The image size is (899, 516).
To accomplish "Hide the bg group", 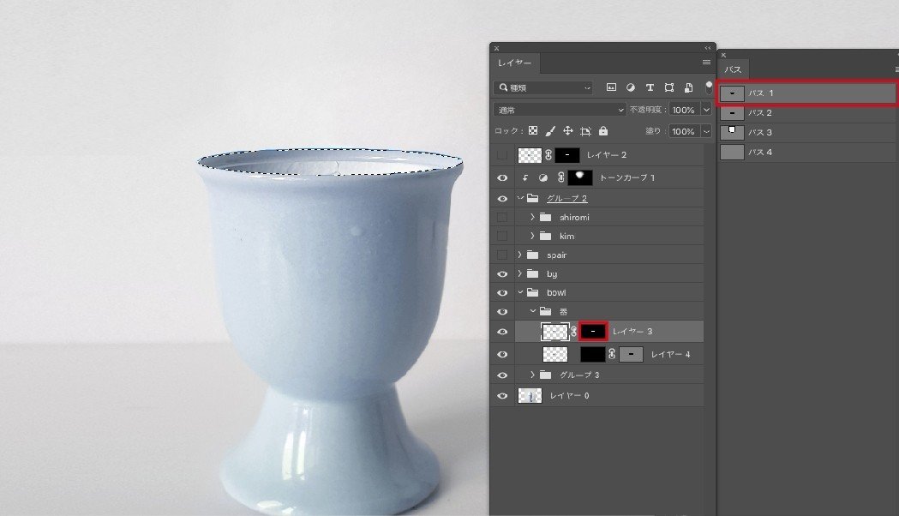I will point(502,274).
